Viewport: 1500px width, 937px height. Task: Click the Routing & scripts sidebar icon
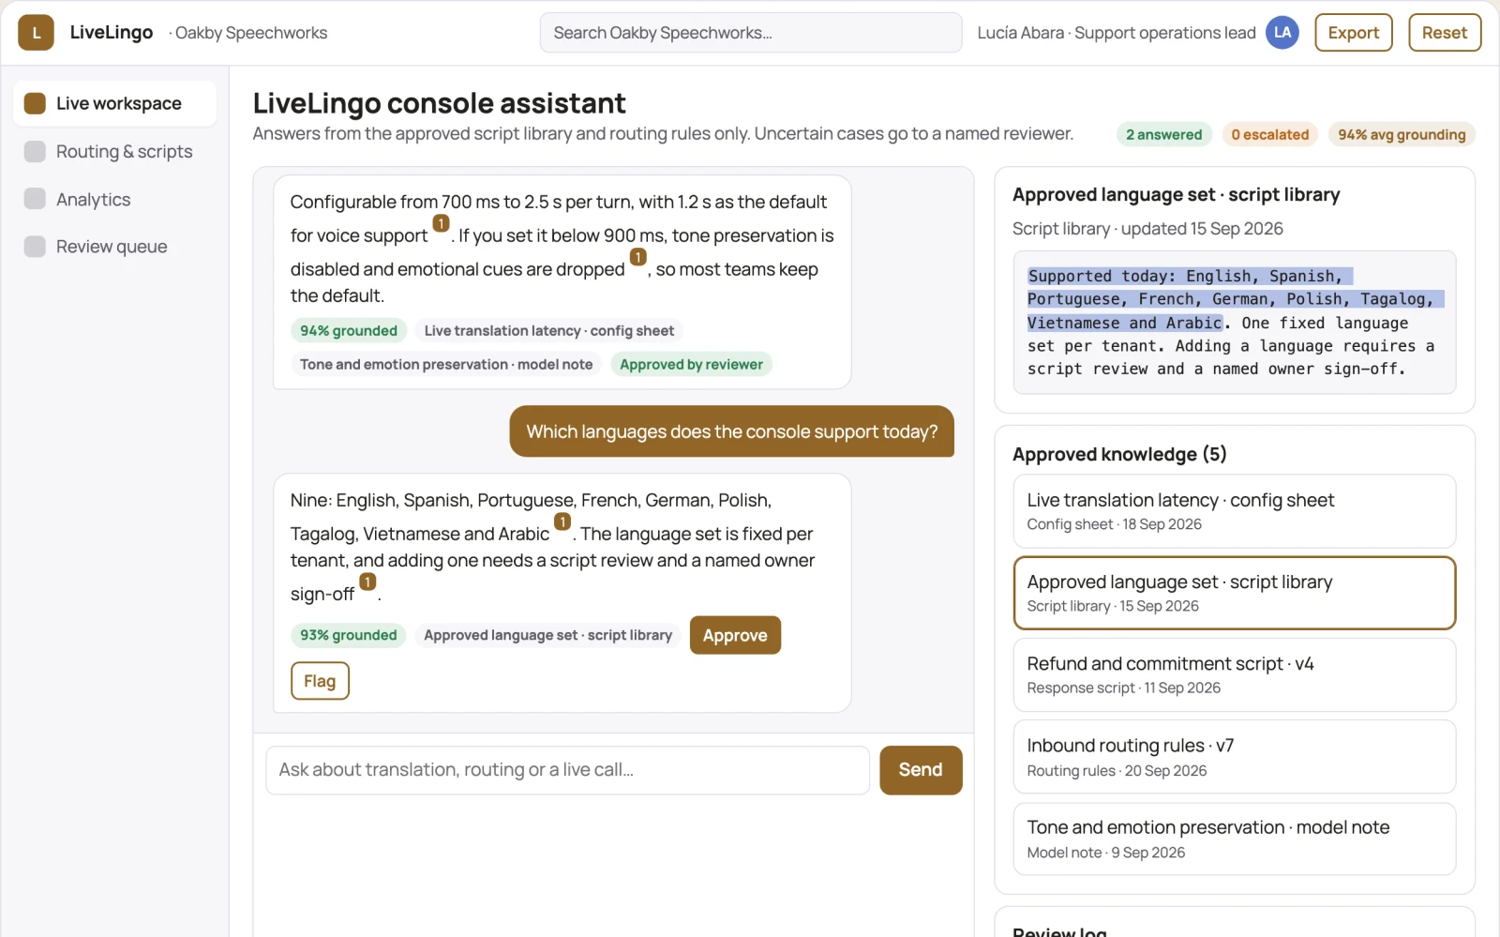pyautogui.click(x=35, y=151)
